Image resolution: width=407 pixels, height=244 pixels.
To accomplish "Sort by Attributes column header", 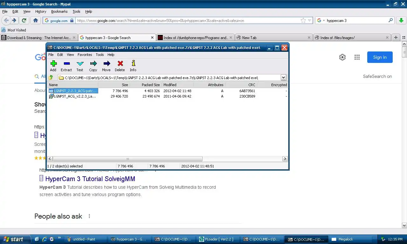I will (x=209, y=85).
